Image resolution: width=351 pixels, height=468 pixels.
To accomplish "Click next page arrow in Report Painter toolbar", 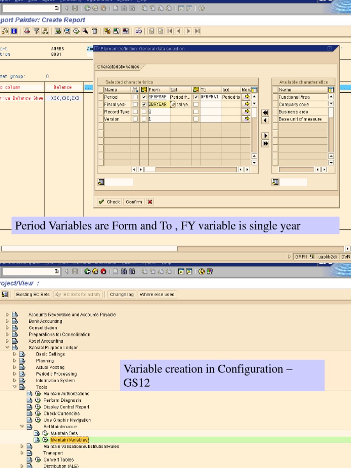I will coord(188,31).
